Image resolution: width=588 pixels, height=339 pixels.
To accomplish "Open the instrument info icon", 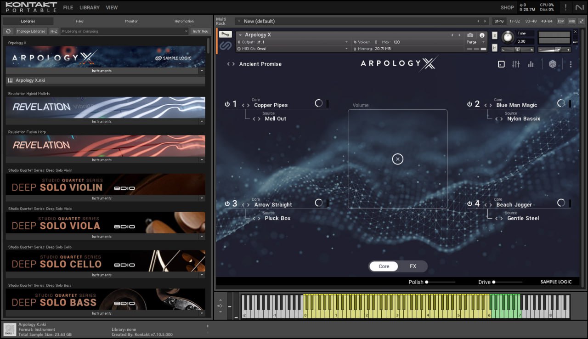I will pos(482,35).
